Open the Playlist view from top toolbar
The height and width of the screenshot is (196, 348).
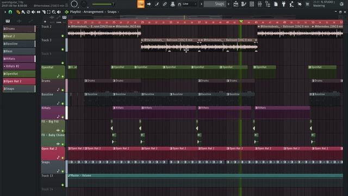(x=235, y=4)
